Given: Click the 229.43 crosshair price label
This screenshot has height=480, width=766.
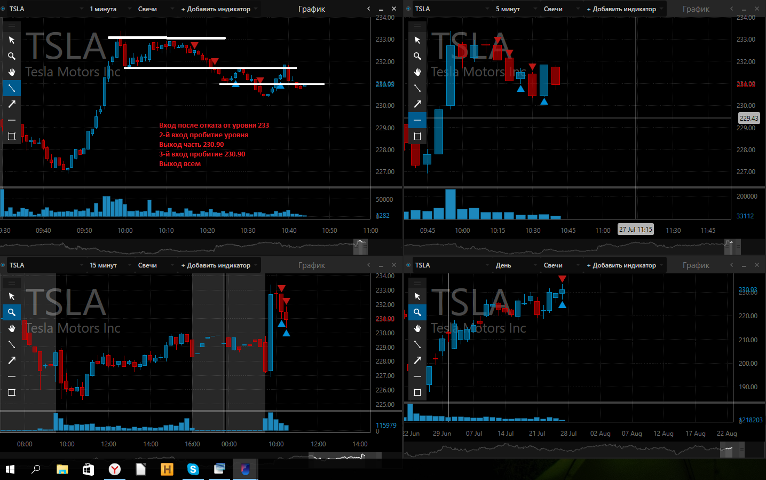Looking at the screenshot, I should tap(749, 118).
